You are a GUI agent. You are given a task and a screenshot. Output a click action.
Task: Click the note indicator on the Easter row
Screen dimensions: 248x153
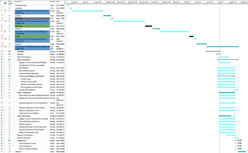(5, 36)
